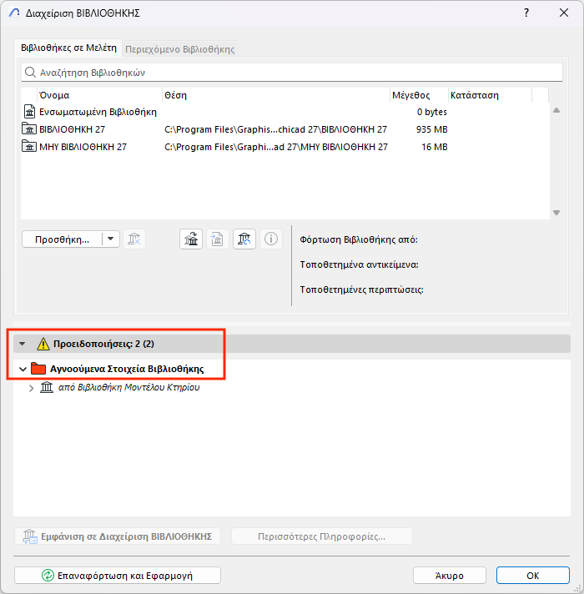Click the Archicad logo in title bar
This screenshot has width=584, height=594.
click(14, 13)
